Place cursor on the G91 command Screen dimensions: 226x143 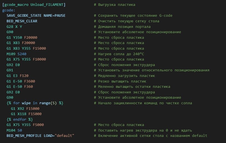[x=10, y=70]
